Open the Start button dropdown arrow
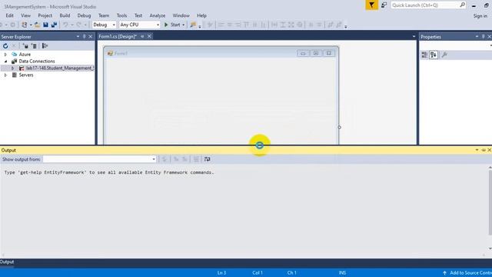The height and width of the screenshot is (277, 492). coord(184,25)
